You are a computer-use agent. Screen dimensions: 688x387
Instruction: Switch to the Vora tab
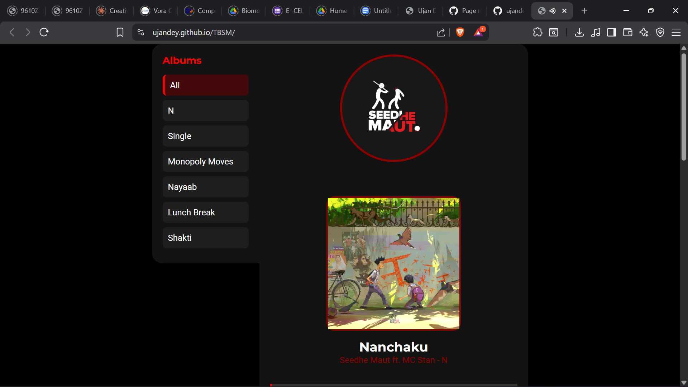click(x=156, y=11)
